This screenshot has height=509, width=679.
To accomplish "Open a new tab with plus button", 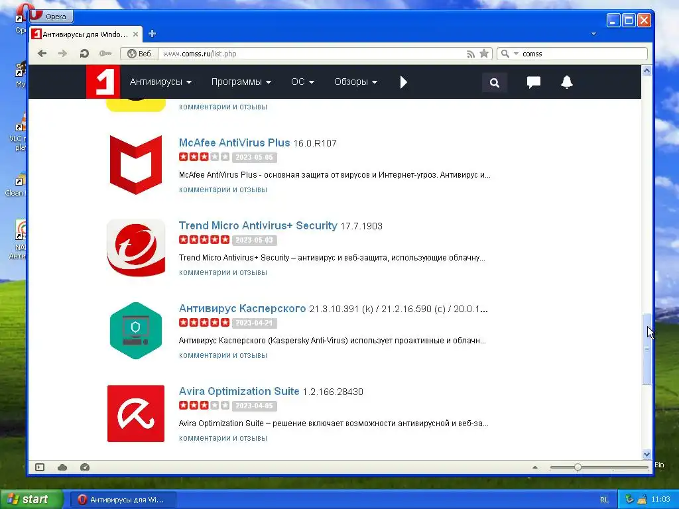I will (x=152, y=34).
